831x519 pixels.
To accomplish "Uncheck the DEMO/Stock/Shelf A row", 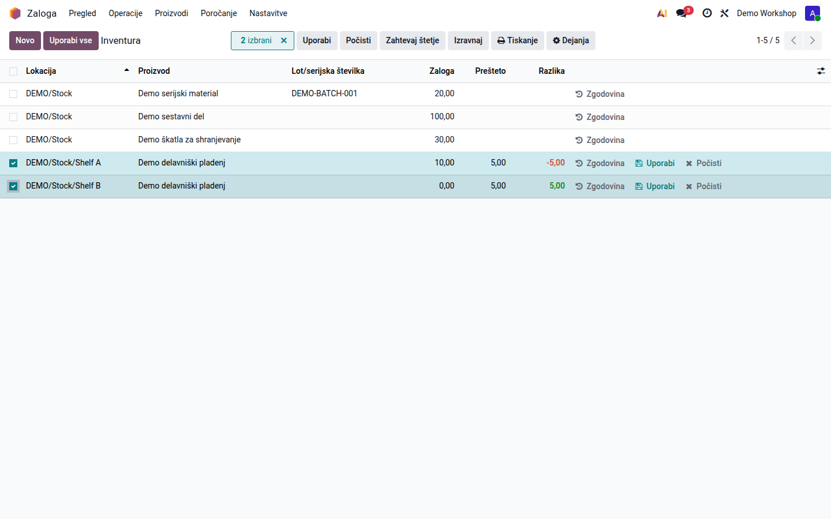I will click(13, 163).
